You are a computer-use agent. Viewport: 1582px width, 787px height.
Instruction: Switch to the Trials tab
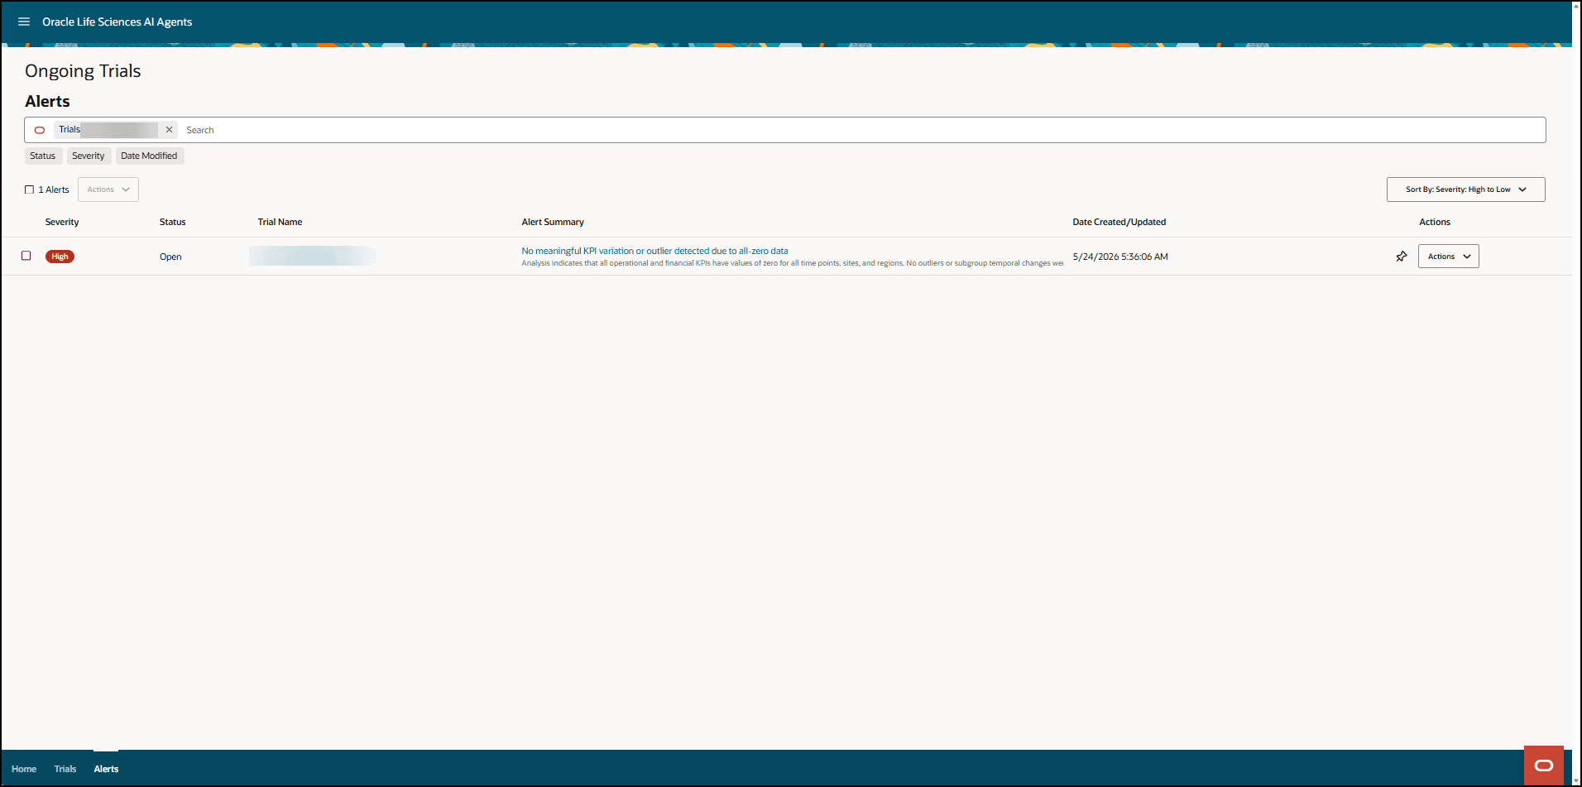tap(65, 769)
